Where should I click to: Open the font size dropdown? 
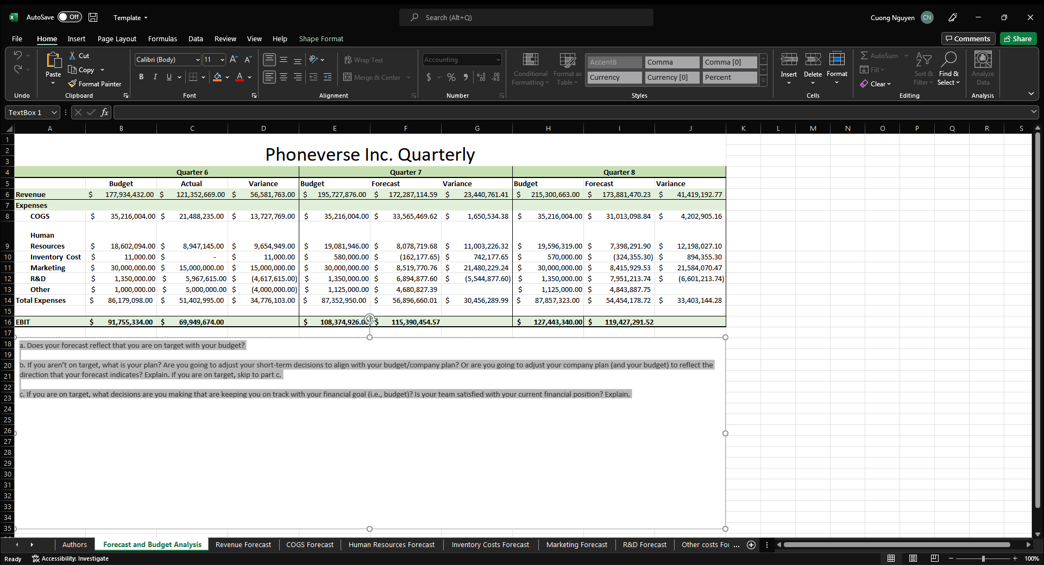222,60
